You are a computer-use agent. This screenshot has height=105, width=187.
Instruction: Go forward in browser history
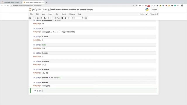(x=5, y=6)
